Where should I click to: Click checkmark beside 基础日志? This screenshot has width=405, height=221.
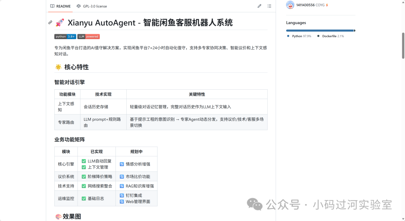84,198
